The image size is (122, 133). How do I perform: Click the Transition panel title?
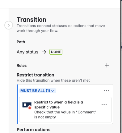(x=32, y=20)
